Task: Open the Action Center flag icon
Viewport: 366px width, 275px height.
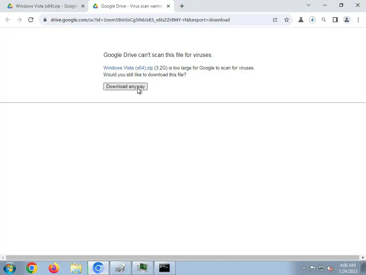Action: [312, 268]
